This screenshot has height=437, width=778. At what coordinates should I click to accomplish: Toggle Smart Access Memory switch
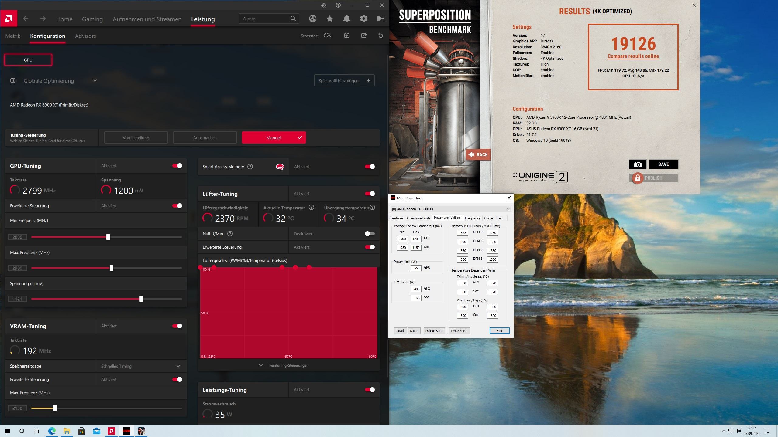click(x=370, y=167)
